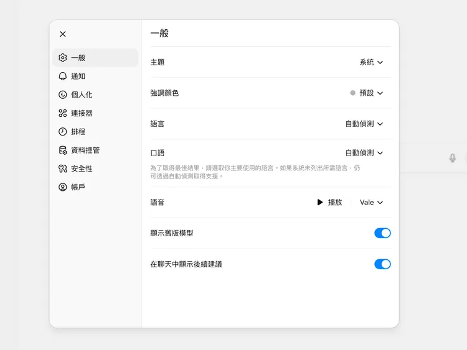467x350 pixels.
Task: Click the 為了取得最佳結果 description text
Action: (255, 172)
